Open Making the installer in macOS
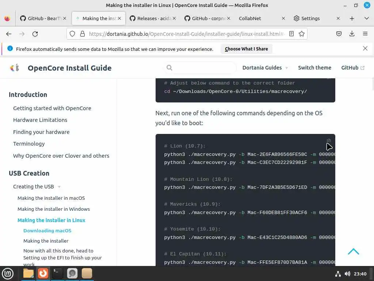Viewport: 374px width, 281px height. (51, 198)
